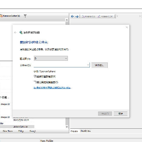Toggle the reconnect at sign-in checkbox

point(35,77)
